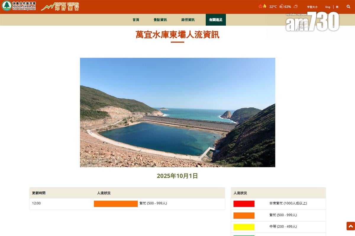The image size is (355, 236).
Task: Switch language to Eng
Action: coord(328,7)
